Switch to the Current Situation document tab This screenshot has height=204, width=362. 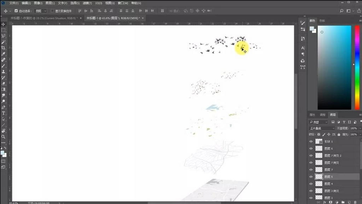pyautogui.click(x=42, y=18)
